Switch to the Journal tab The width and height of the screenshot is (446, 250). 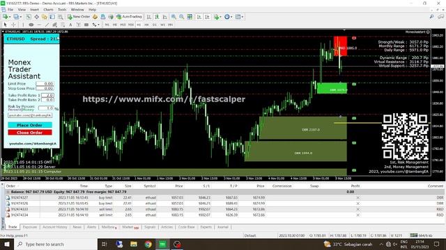(223, 227)
